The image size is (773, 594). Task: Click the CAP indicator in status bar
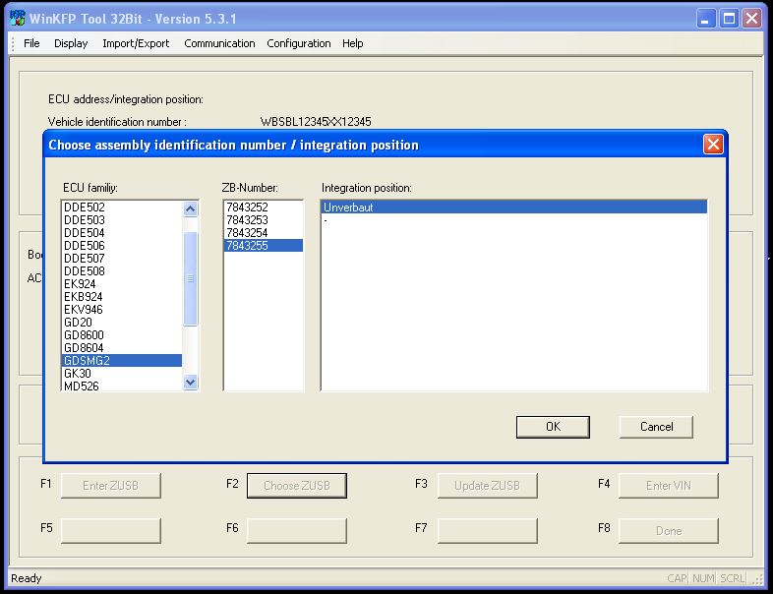677,578
